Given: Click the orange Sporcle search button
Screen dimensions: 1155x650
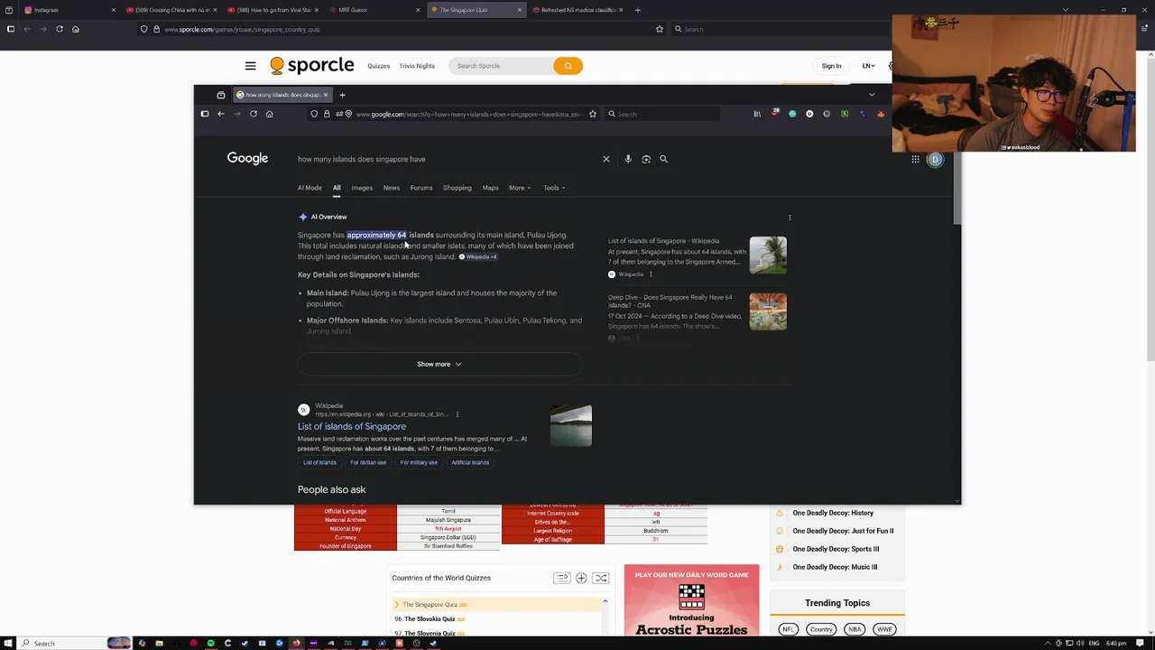Looking at the screenshot, I should tap(568, 66).
